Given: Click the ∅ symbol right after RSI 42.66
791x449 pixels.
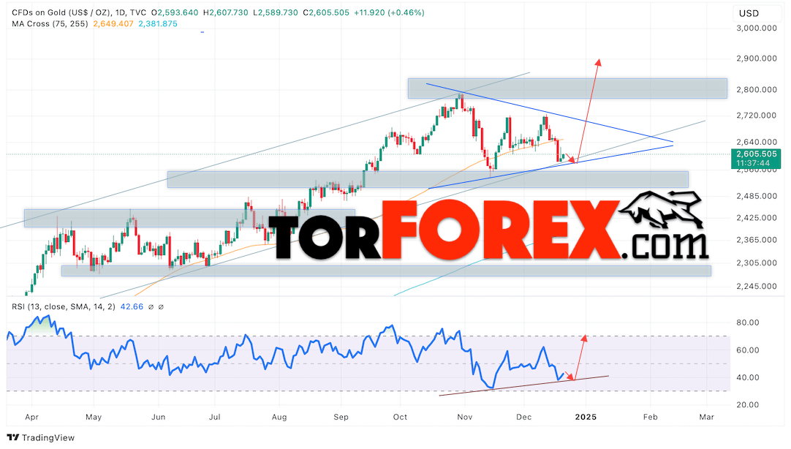Looking at the screenshot, I should click(x=151, y=306).
